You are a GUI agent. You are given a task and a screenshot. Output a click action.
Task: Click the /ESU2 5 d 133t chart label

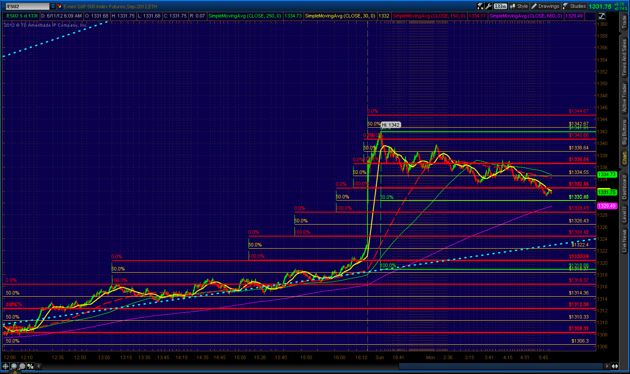click(x=21, y=16)
